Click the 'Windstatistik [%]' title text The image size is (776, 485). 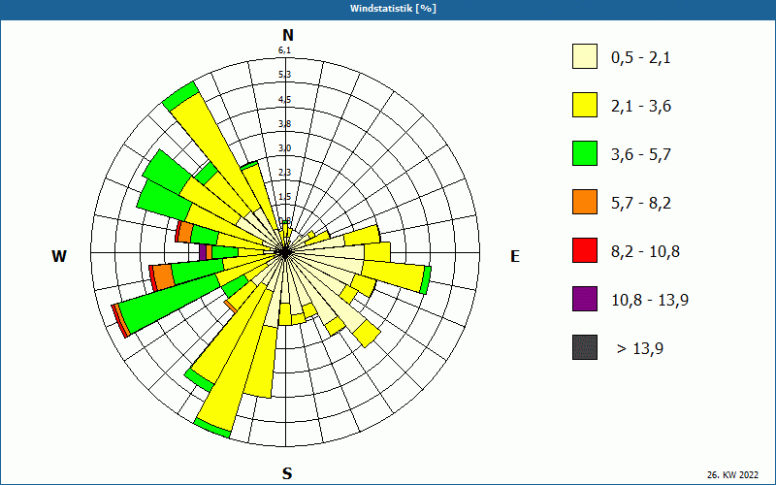(393, 9)
